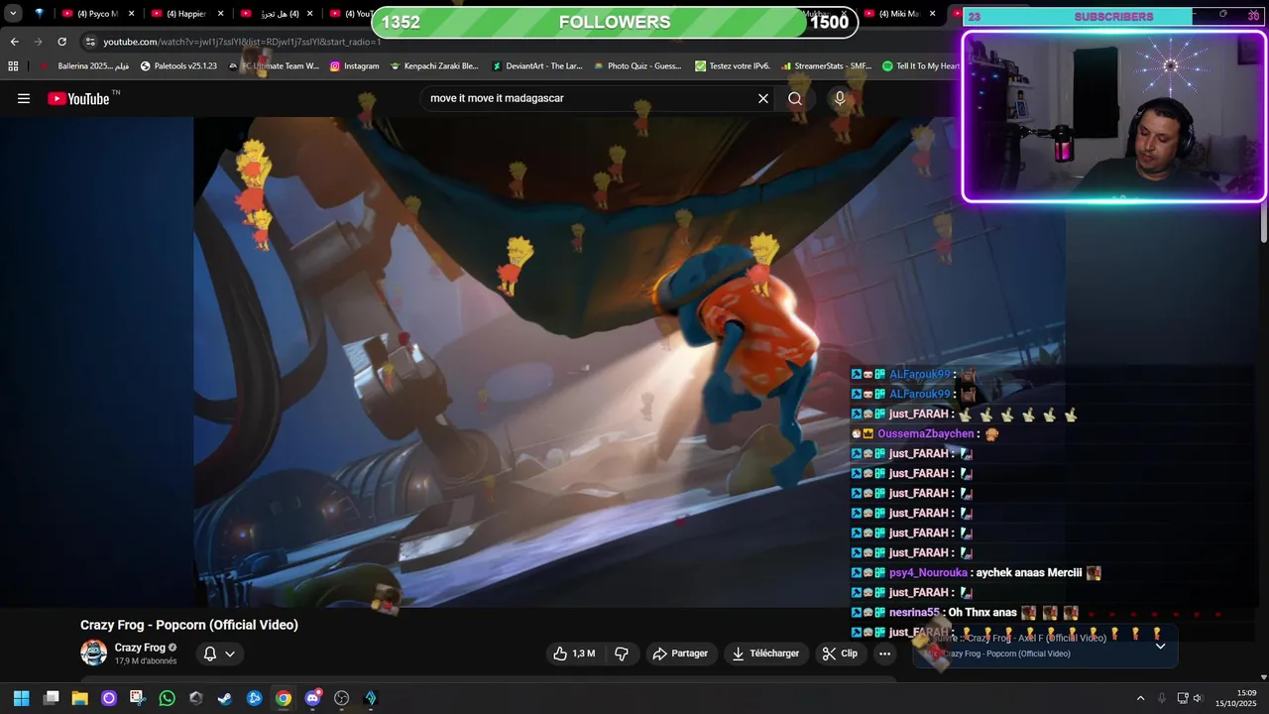Screen dimensions: 1269x714
Task: Open the YouTube guide hamburger menu
Action: [x=24, y=98]
